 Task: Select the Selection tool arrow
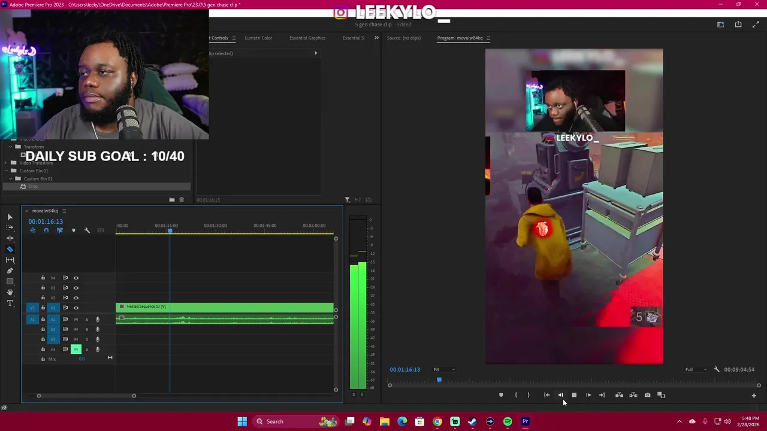click(x=10, y=217)
